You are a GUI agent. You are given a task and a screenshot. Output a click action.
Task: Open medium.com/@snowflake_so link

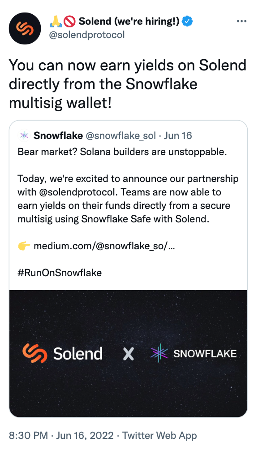(x=104, y=246)
